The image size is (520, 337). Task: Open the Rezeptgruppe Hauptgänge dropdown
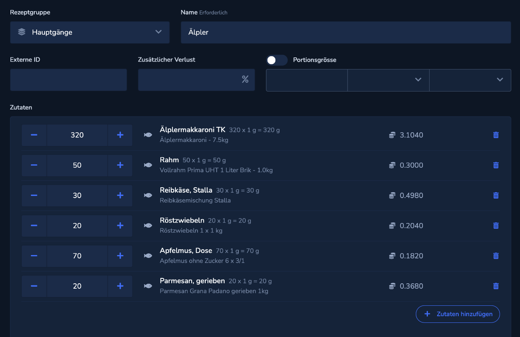pos(90,32)
